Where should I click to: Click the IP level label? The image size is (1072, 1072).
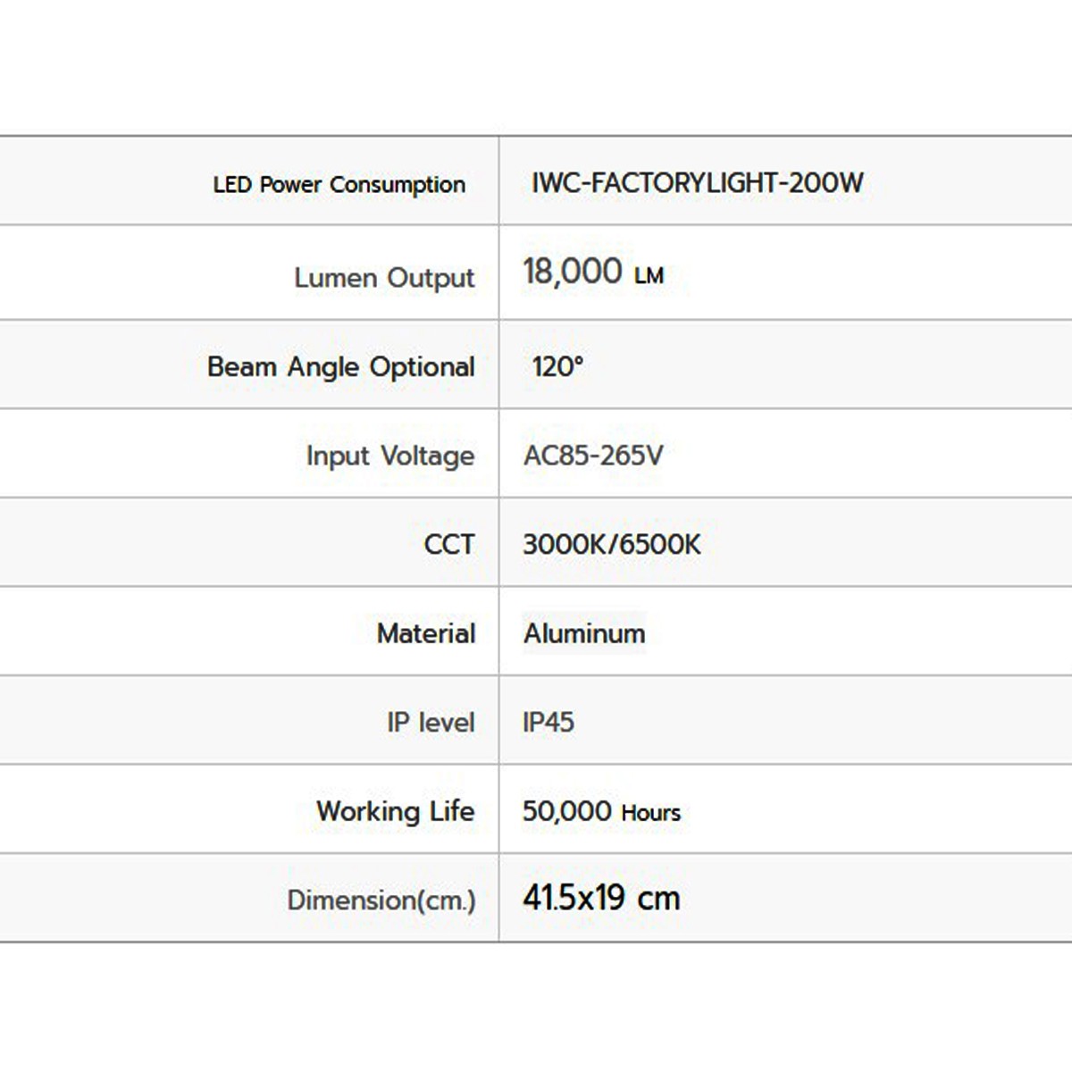point(430,722)
